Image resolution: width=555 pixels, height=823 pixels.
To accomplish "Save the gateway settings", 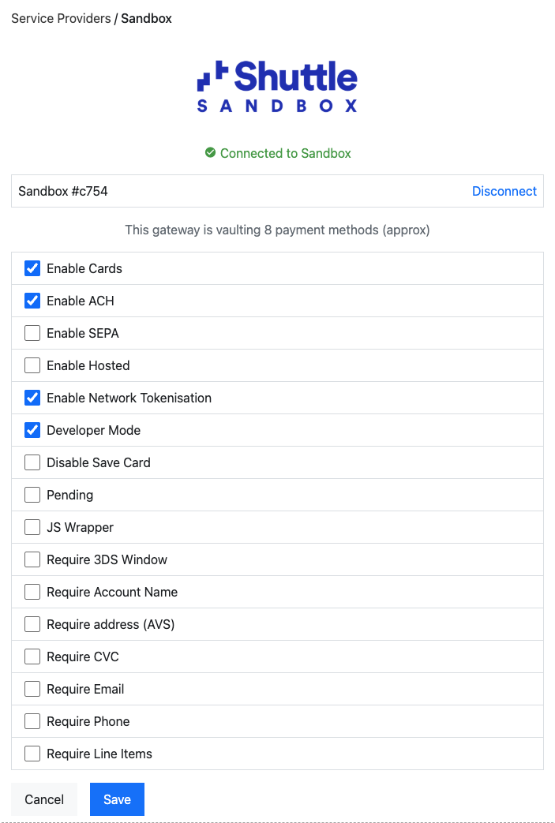I will coord(117,799).
